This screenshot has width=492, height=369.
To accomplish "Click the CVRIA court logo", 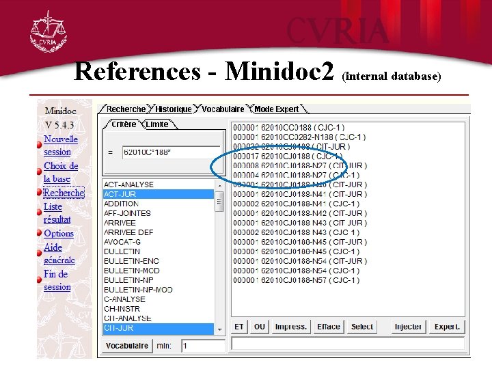I will tap(48, 31).
